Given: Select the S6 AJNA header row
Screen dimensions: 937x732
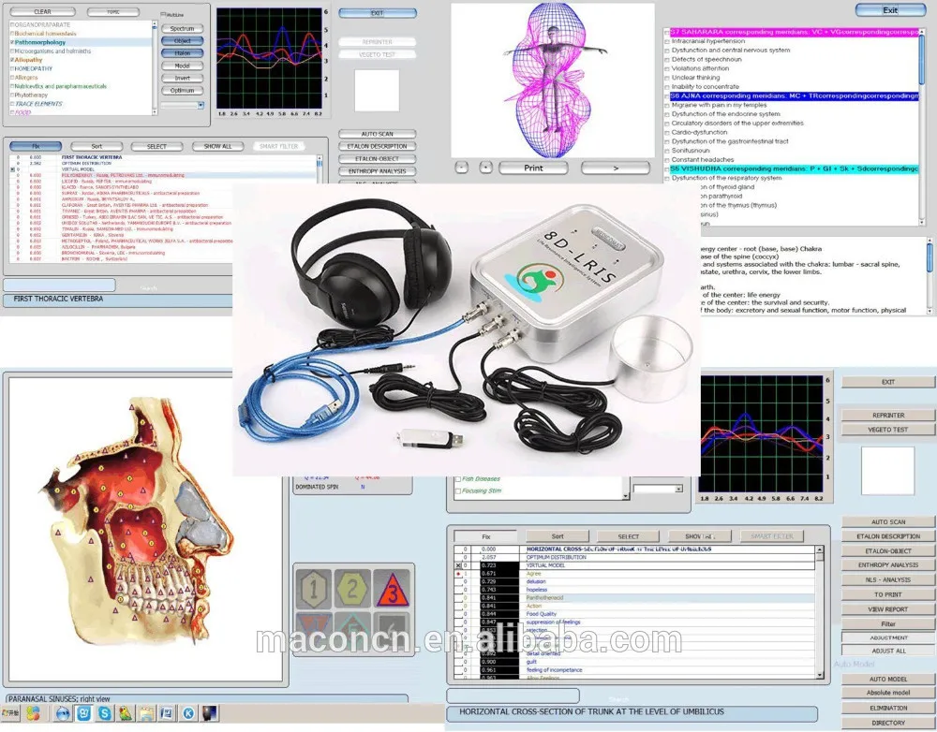Looking at the screenshot, I should pyautogui.click(x=794, y=95).
